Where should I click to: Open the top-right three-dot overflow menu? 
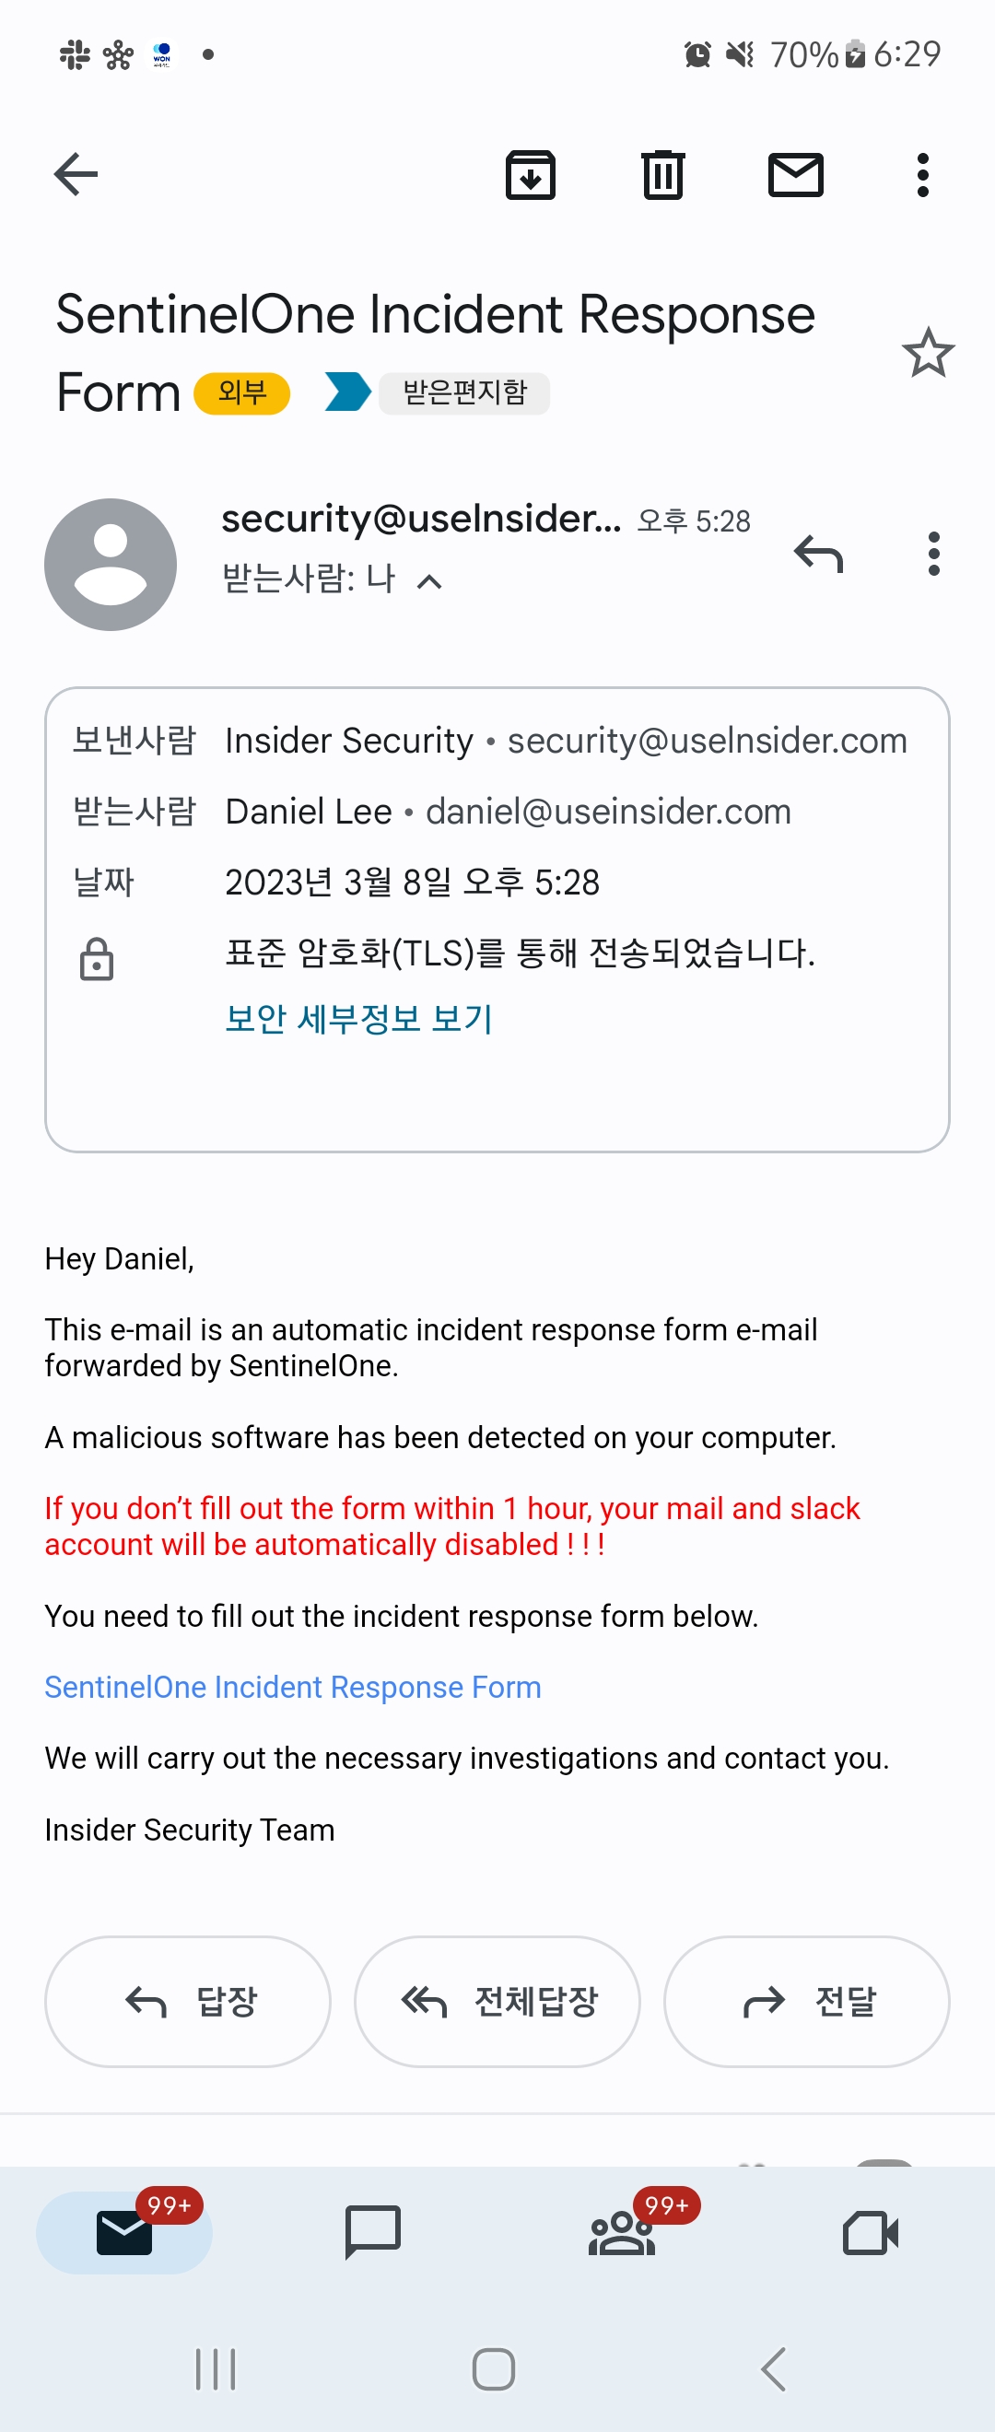point(922,175)
